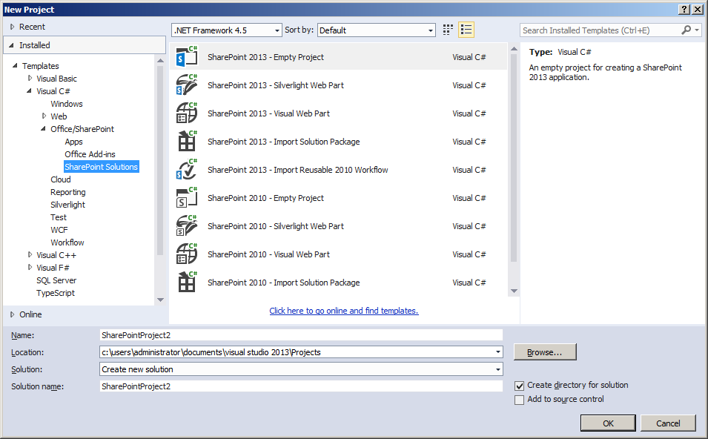Expand the Web tree node

coord(44,116)
